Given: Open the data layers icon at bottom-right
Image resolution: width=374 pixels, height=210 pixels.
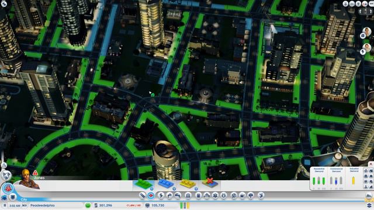Looking at the screenshot, I should click(x=369, y=205).
